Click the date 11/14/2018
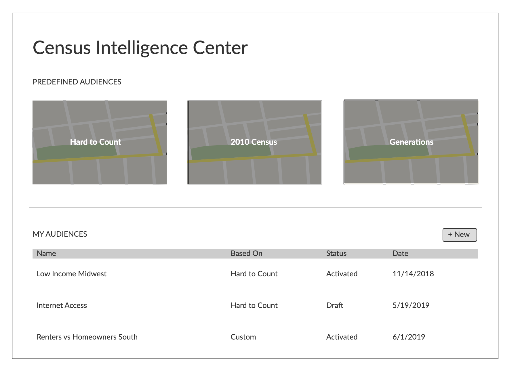The width and height of the screenshot is (518, 374). pyautogui.click(x=413, y=274)
